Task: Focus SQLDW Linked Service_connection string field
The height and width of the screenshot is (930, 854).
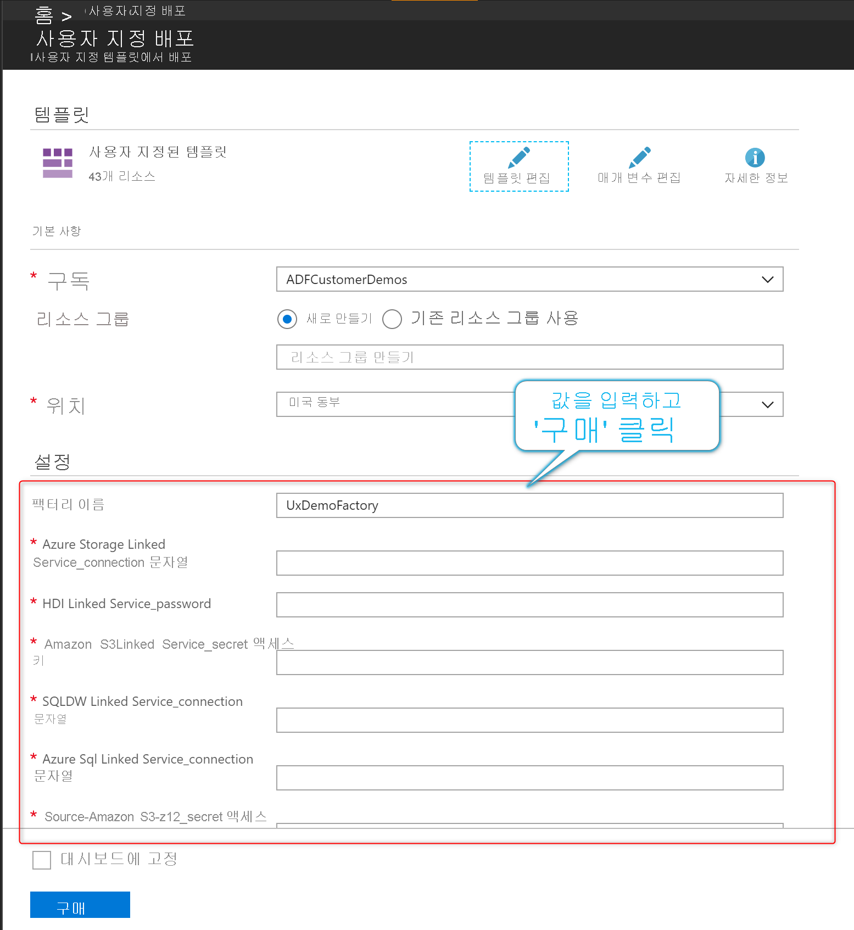Action: coord(529,720)
